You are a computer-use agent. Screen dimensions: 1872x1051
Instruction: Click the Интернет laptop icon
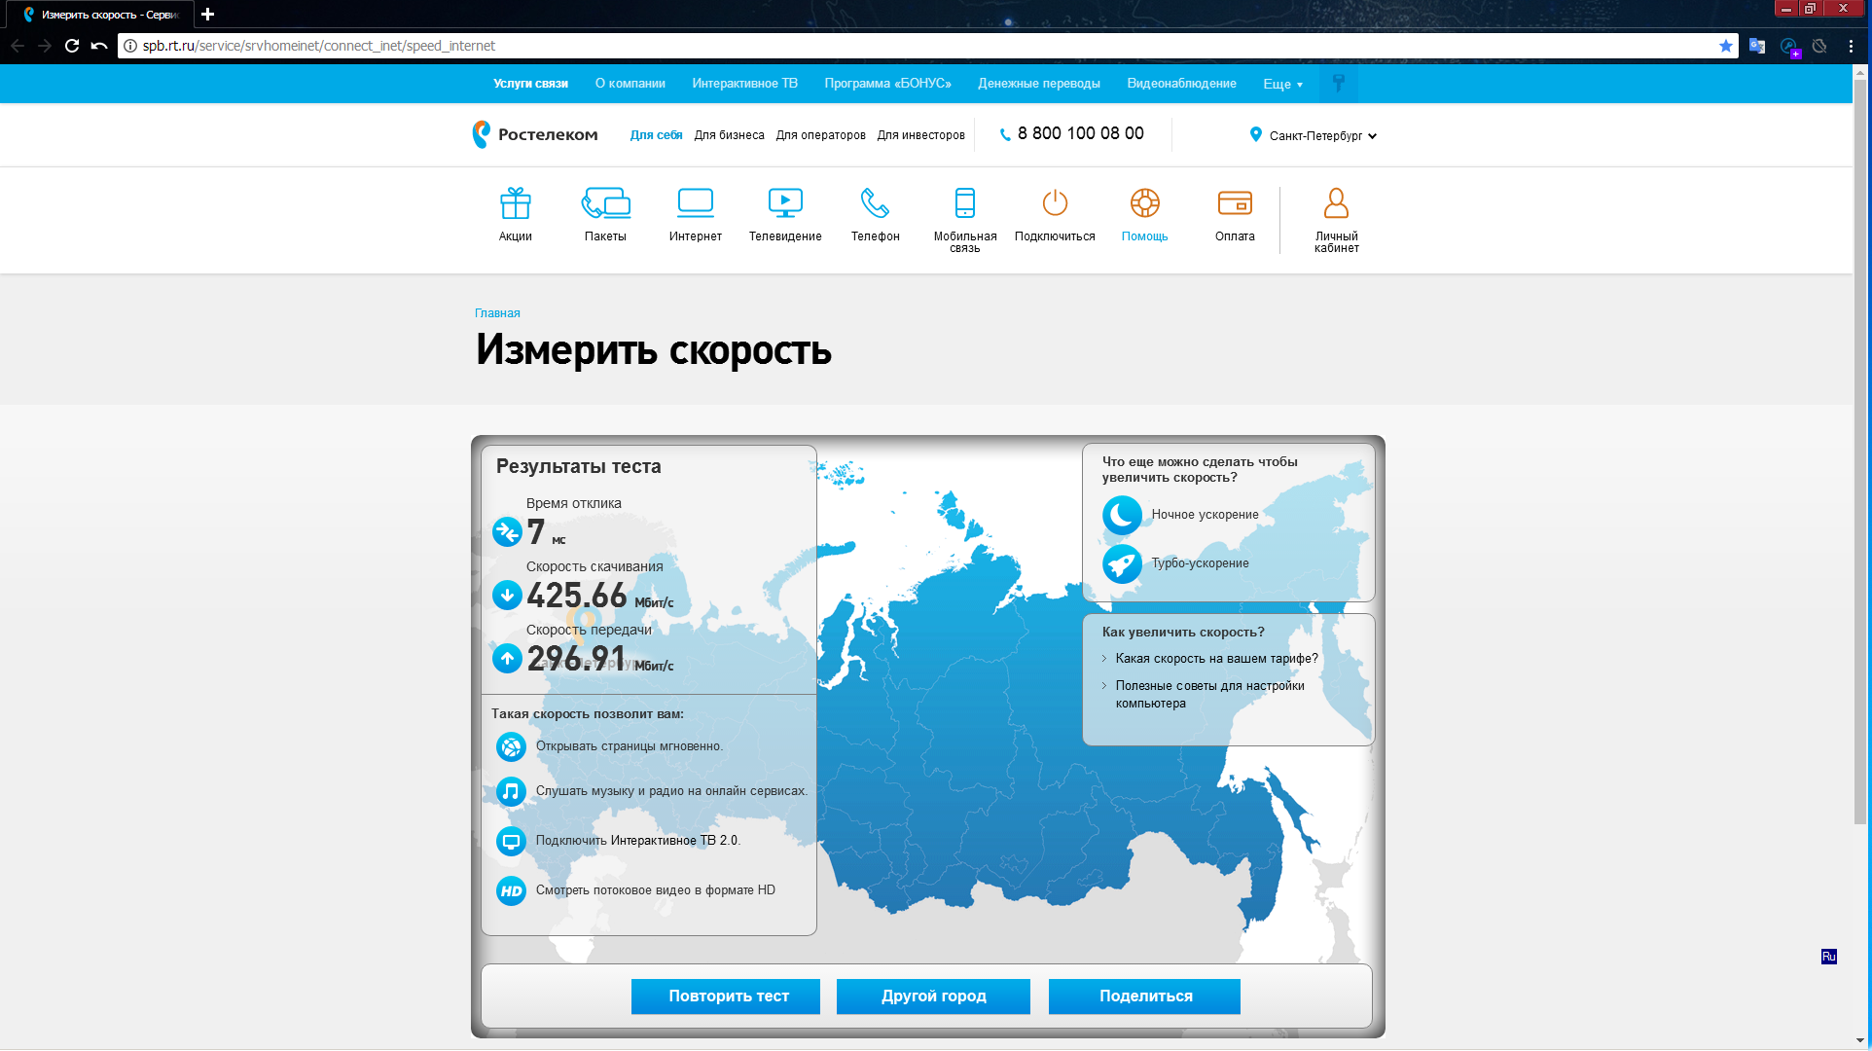pyautogui.click(x=695, y=204)
